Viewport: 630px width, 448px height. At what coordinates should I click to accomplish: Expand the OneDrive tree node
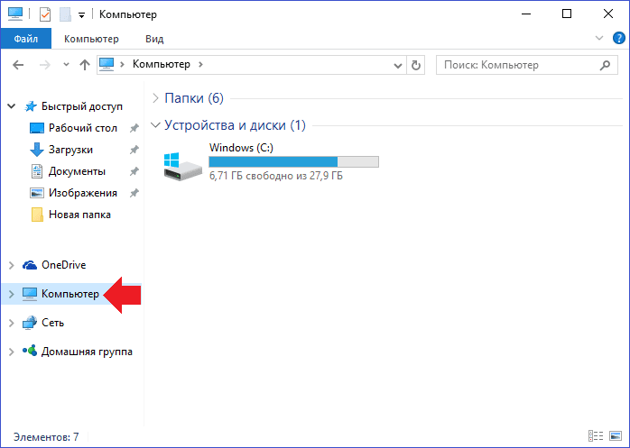(x=11, y=265)
